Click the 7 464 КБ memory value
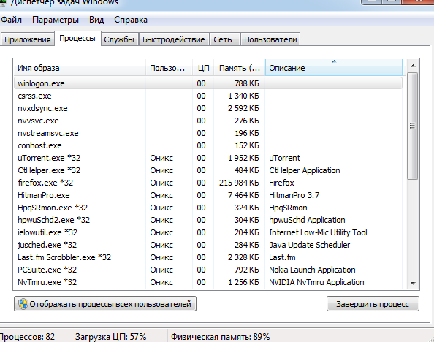434x342 pixels. pyautogui.click(x=243, y=195)
